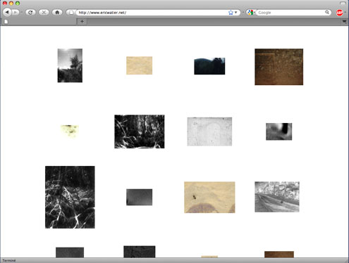Open the pale yellow stained thumbnail

70,131
